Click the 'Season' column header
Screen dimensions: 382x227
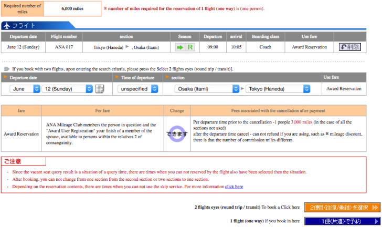[x=185, y=36]
